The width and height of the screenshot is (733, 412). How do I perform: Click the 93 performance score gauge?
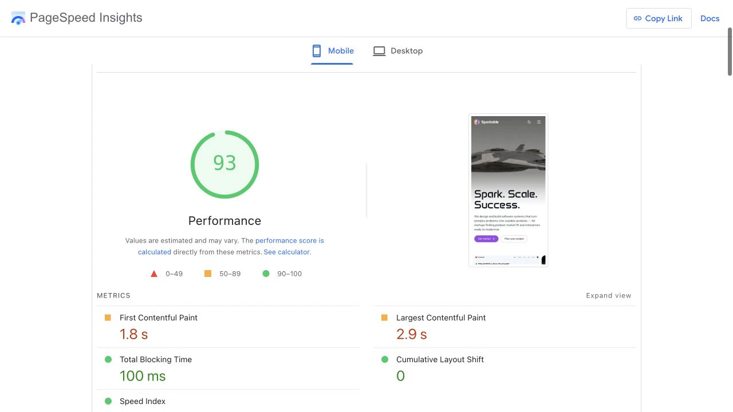224,164
